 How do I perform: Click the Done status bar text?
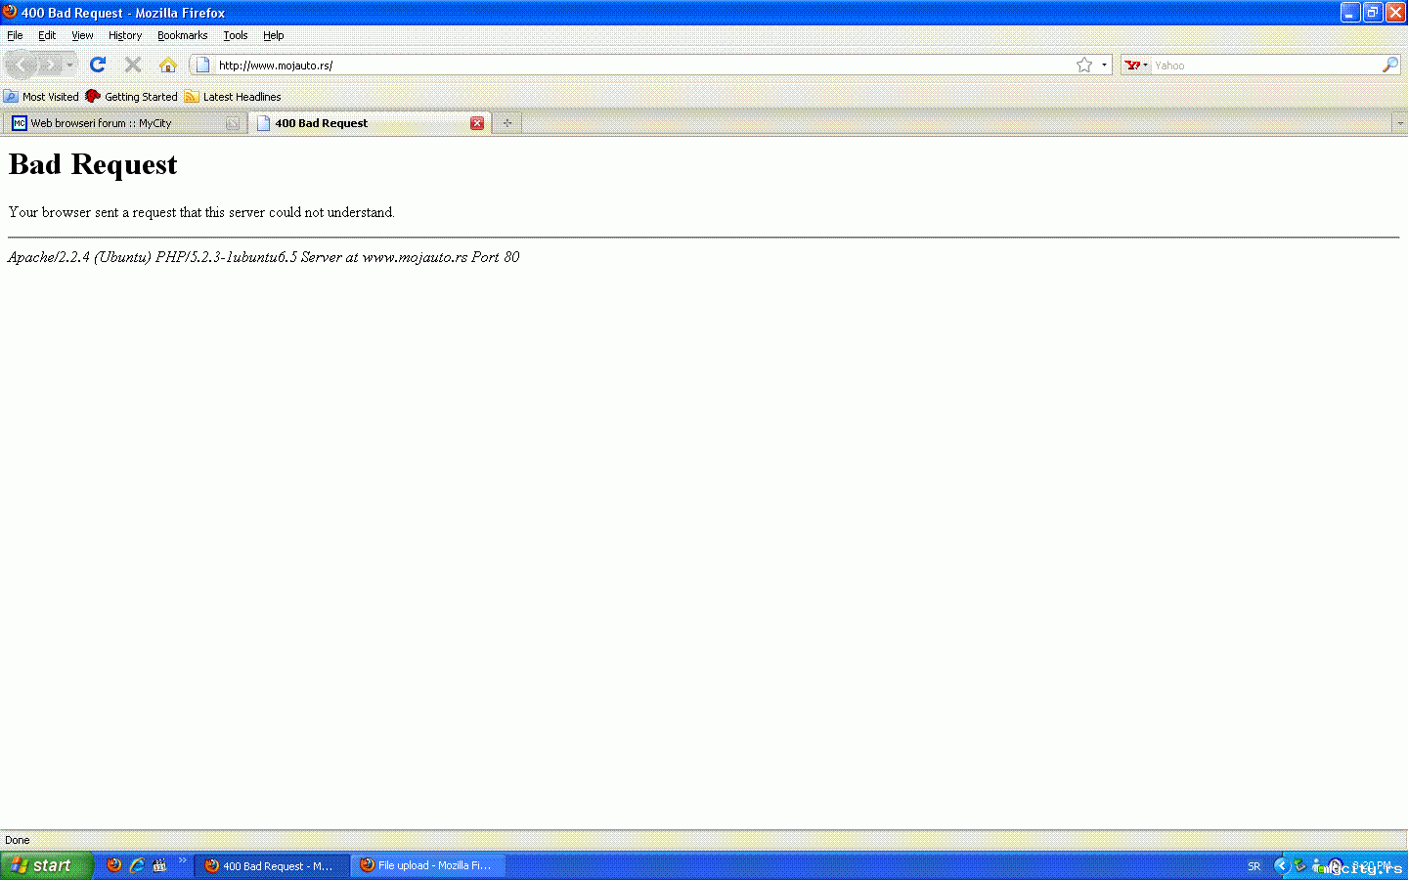click(18, 840)
